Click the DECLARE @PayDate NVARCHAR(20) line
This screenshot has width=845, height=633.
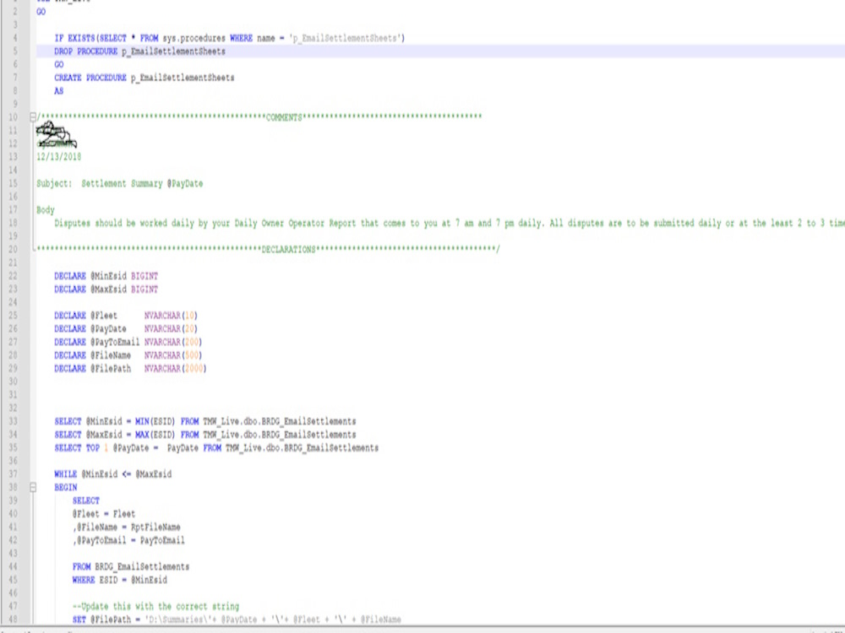126,329
